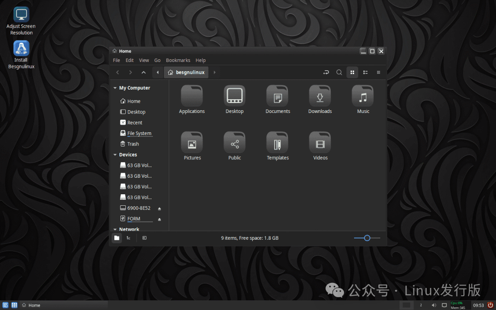Screen dimensions: 496x310
Task: Collapse the My Computer section
Action: pyautogui.click(x=115, y=88)
